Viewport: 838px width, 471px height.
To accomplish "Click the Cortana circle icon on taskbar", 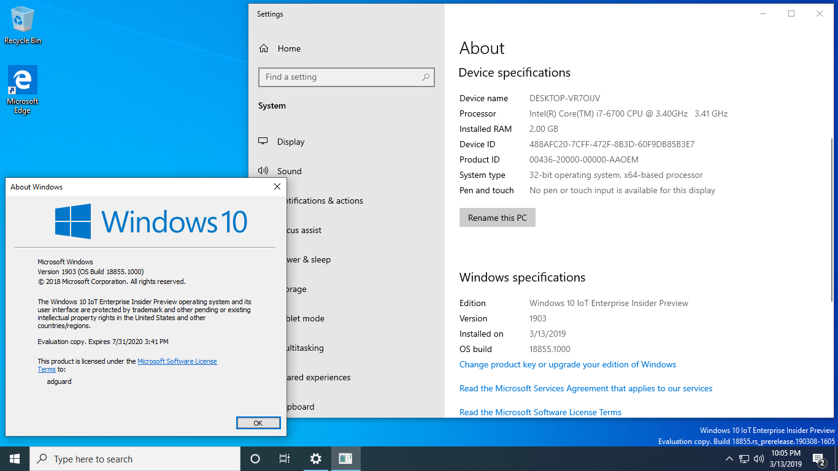I will (x=255, y=459).
